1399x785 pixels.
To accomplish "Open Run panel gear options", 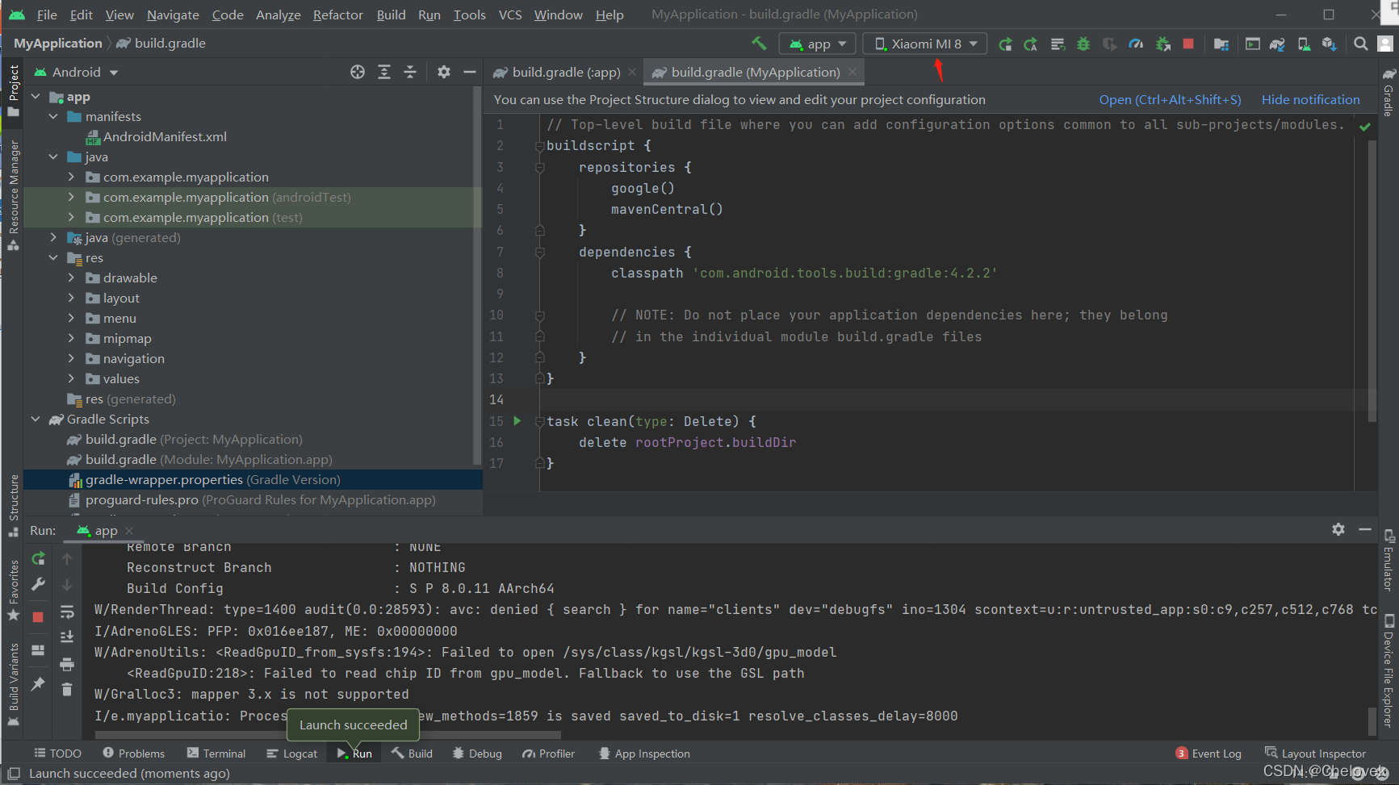I will coord(1338,529).
